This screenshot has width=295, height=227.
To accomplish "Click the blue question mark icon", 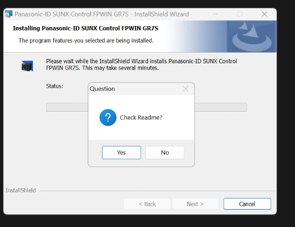I will coord(108,117).
